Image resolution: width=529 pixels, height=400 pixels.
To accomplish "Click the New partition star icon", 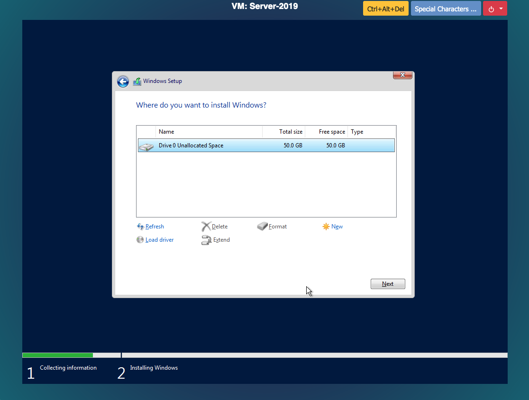I will (x=326, y=227).
